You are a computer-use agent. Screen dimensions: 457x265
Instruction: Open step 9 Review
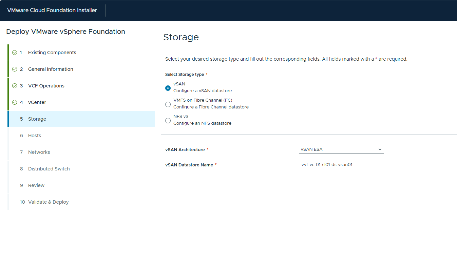pos(36,185)
